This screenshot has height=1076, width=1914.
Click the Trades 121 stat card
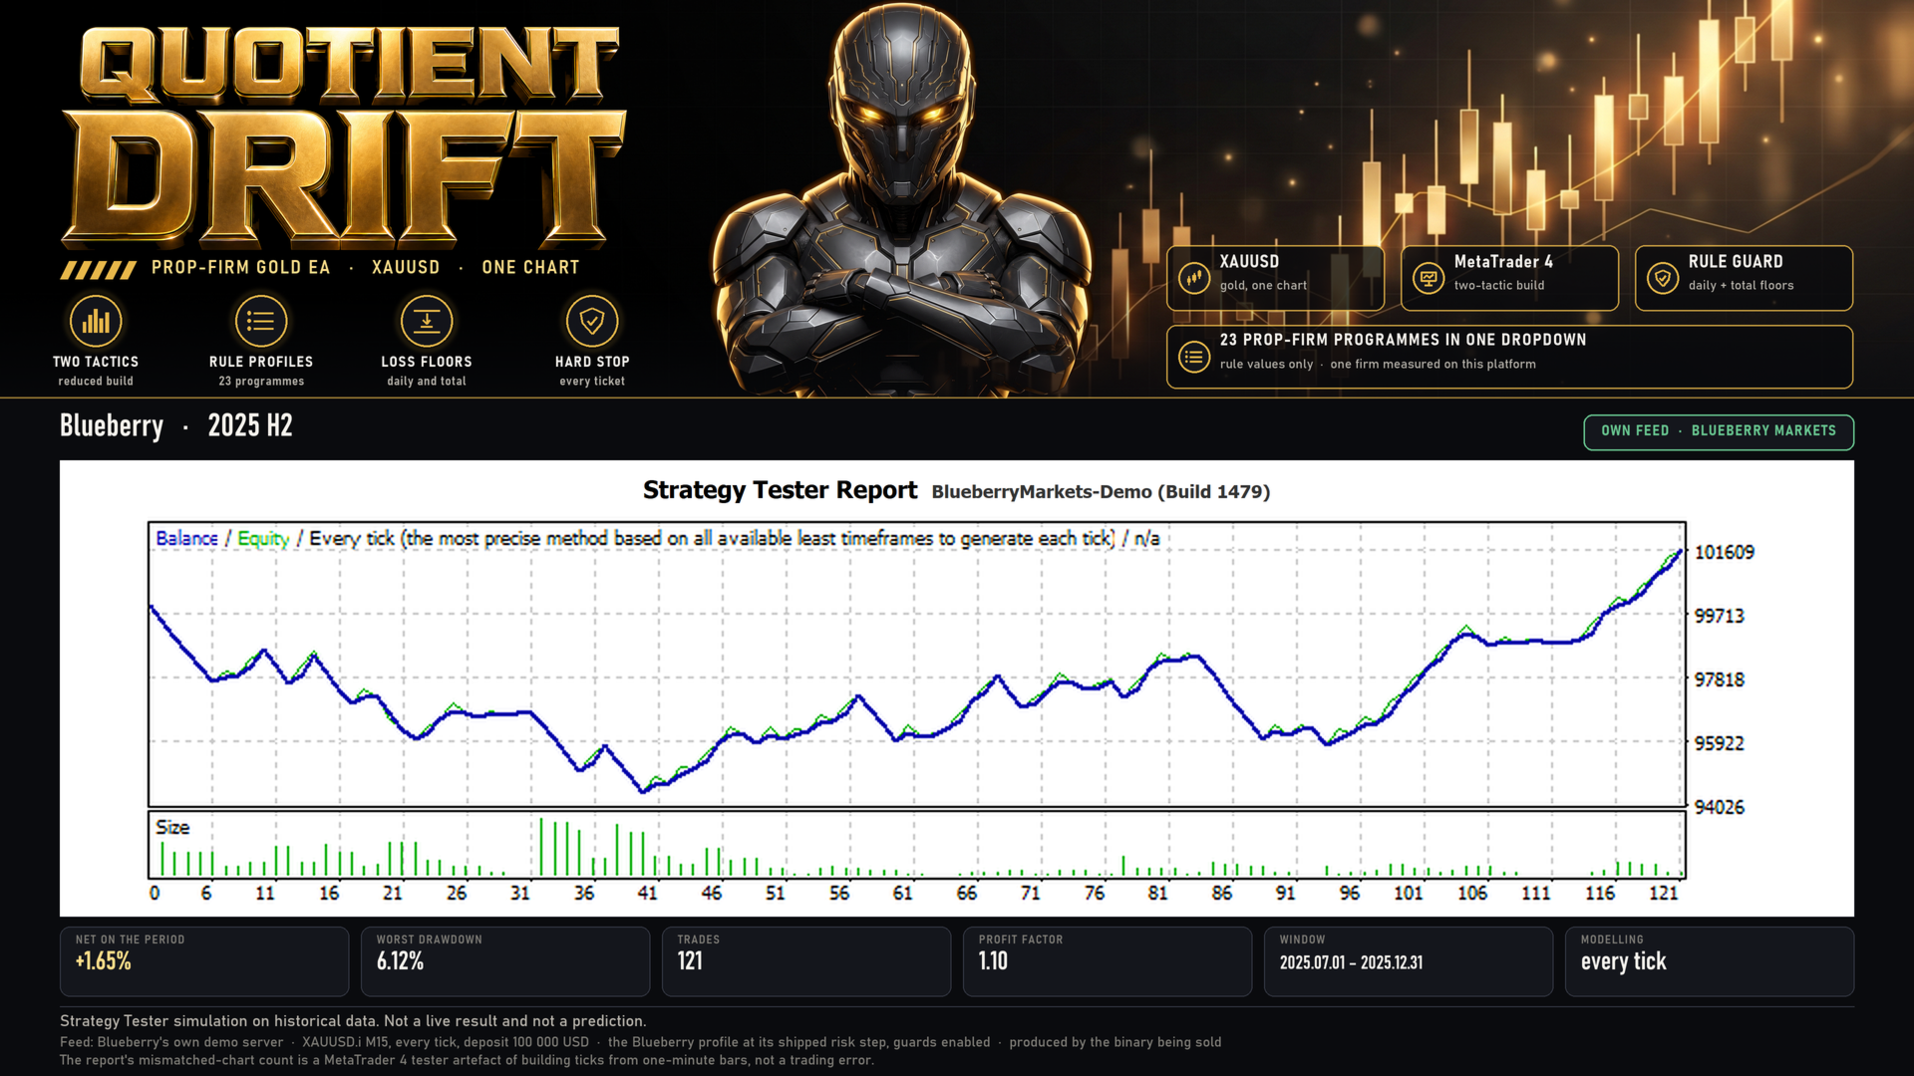[806, 961]
